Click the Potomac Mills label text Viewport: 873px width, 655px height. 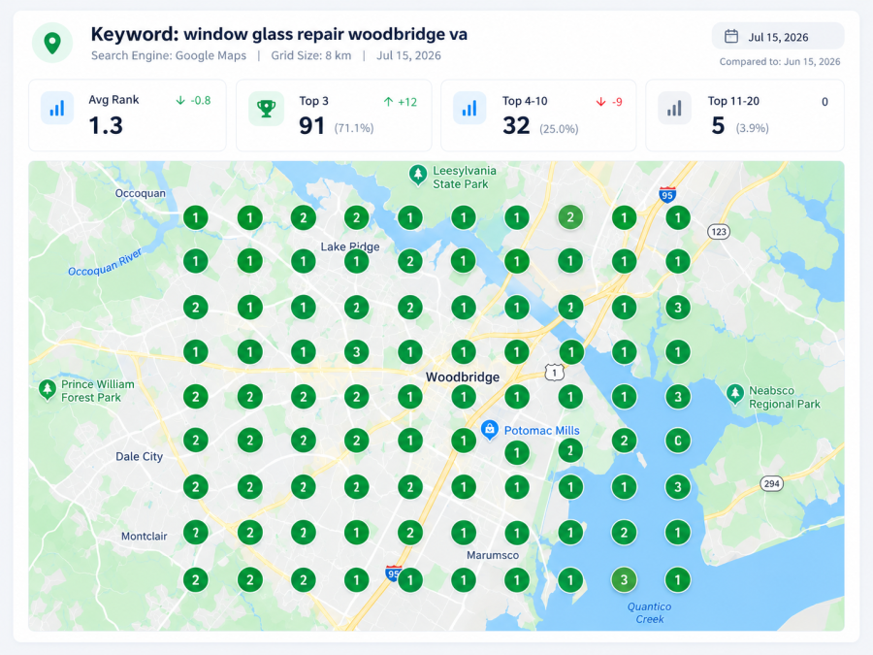coord(541,431)
